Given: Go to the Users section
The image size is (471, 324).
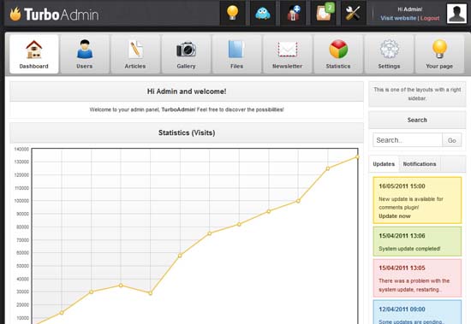Looking at the screenshot, I should click(x=85, y=54).
